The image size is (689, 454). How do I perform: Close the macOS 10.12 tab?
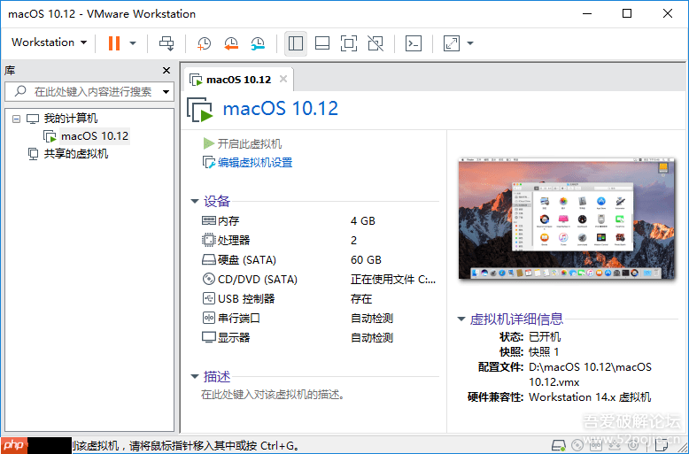tap(283, 79)
